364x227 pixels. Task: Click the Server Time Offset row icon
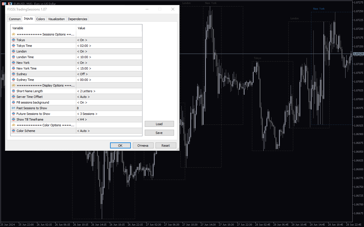click(13, 97)
